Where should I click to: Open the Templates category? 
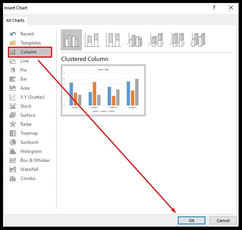tap(31, 43)
